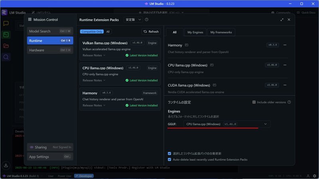Expand CPU llama.cpp Release Notes

click(94, 80)
